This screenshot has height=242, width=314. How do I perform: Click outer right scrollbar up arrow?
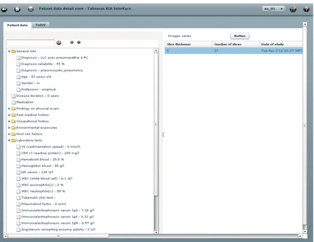pos(305,24)
